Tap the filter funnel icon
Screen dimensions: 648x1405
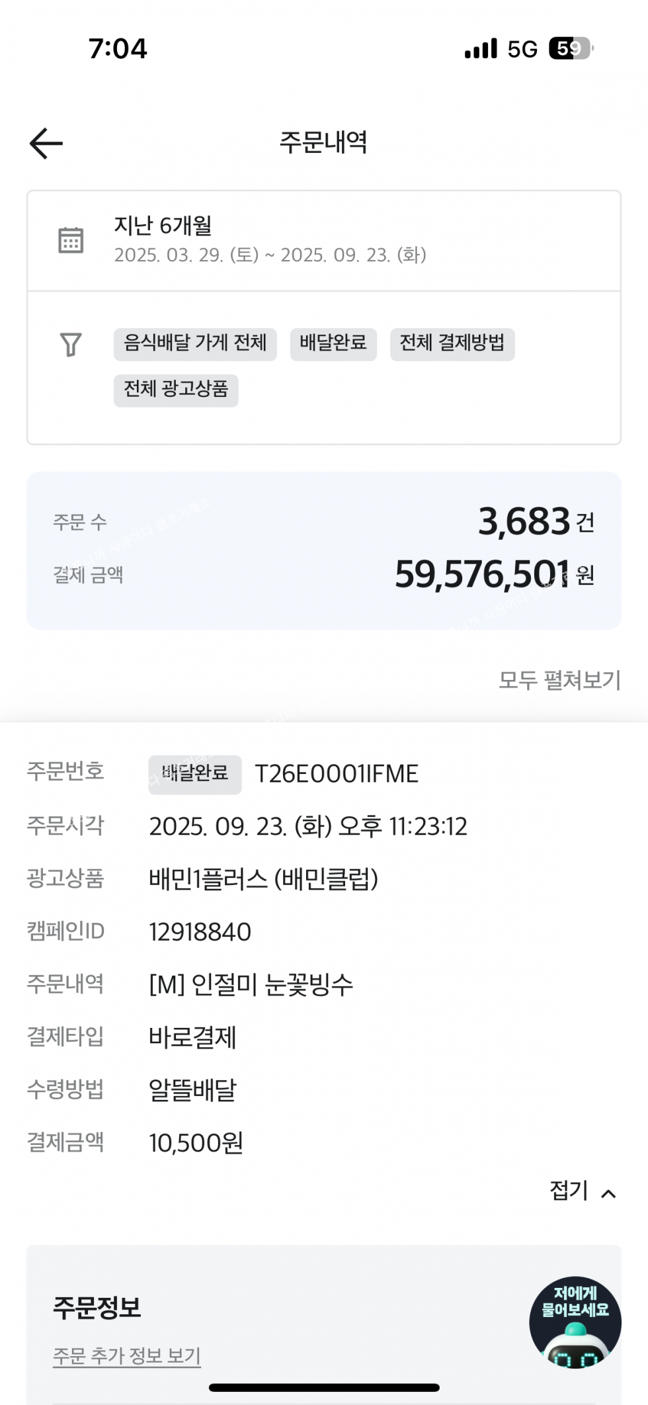coord(71,344)
